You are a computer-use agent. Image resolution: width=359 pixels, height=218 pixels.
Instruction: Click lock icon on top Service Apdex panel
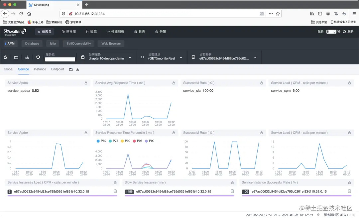pos(86,83)
